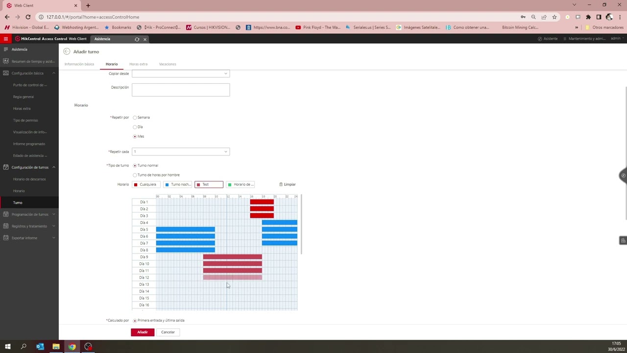Viewport: 627px width, 353px height.
Task: Open the Repetir cada dropdown
Action: 180,151
